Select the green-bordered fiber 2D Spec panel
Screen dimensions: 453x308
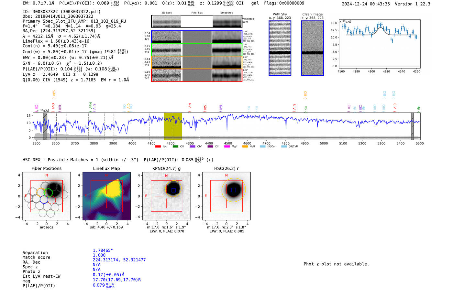166,50
